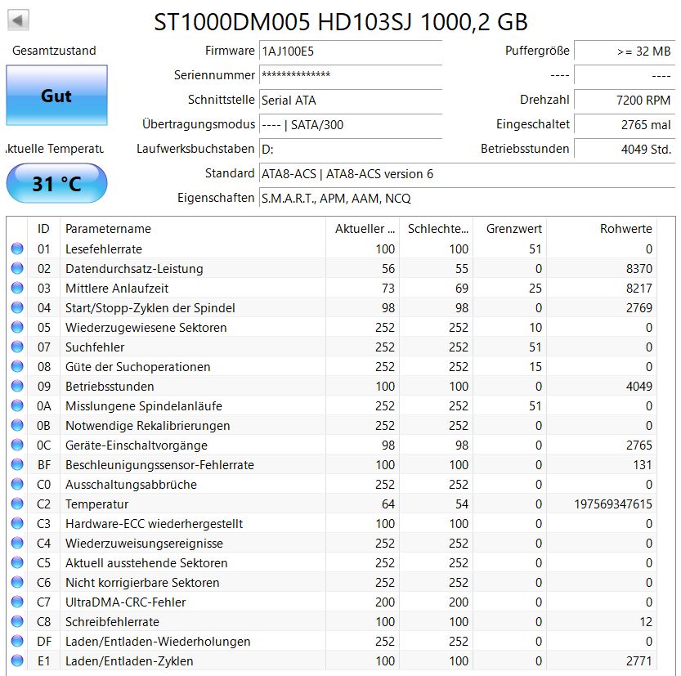Select the Wiederzugewiesene Sektoren parameter name
The height and width of the screenshot is (676, 681).
[x=146, y=327]
